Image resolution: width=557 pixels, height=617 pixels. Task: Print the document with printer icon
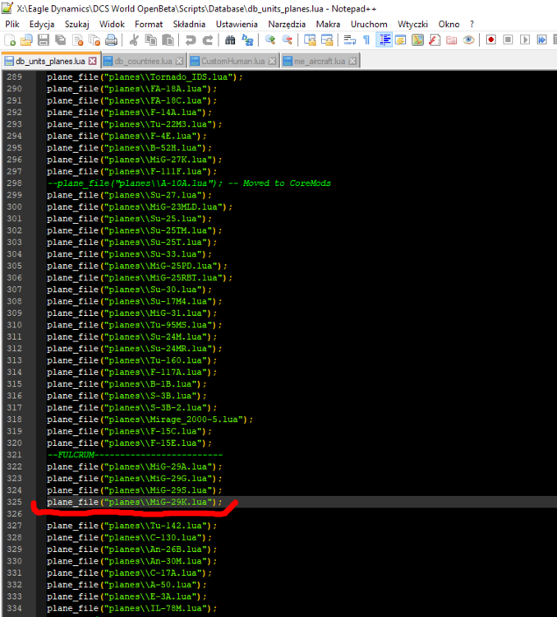pyautogui.click(x=111, y=39)
